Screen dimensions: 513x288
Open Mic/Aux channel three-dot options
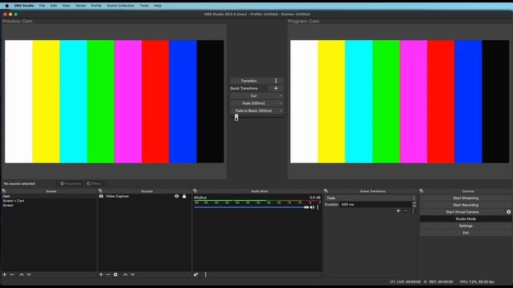[x=317, y=207]
